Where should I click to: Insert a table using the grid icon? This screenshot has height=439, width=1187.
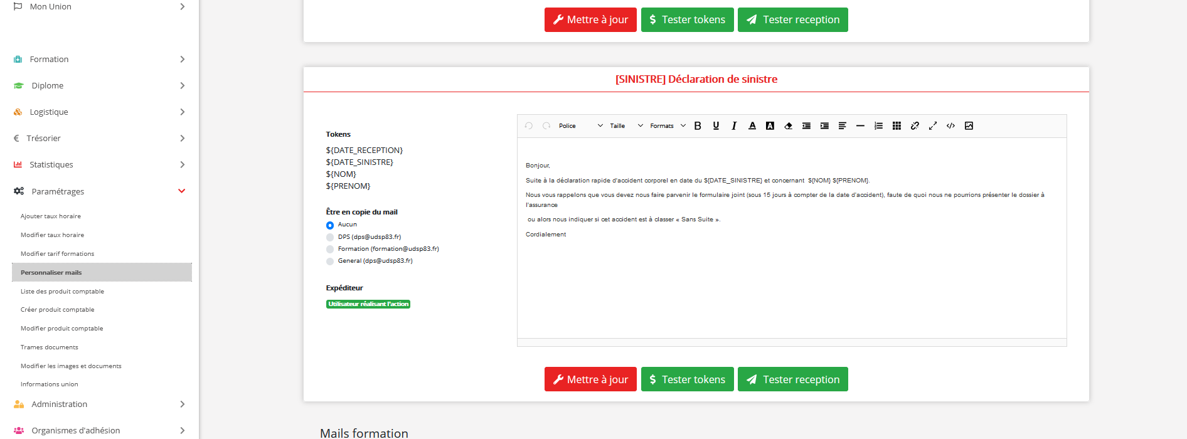click(897, 126)
